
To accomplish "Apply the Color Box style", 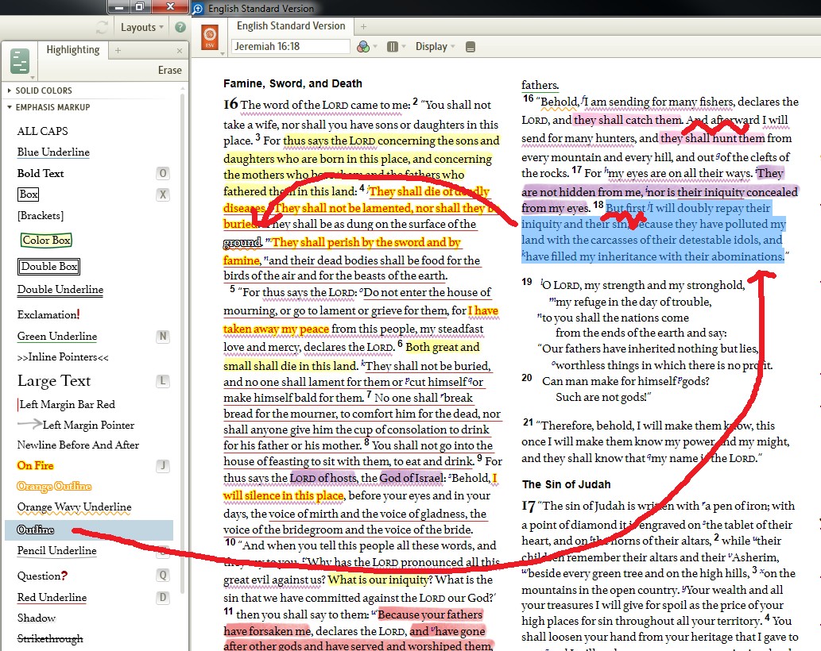I will click(46, 240).
